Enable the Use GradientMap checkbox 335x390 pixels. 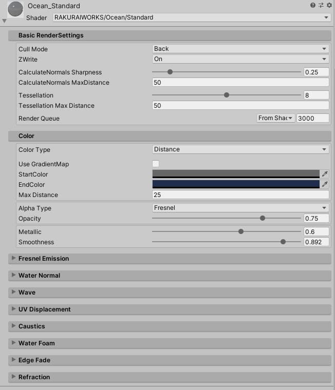click(x=156, y=164)
